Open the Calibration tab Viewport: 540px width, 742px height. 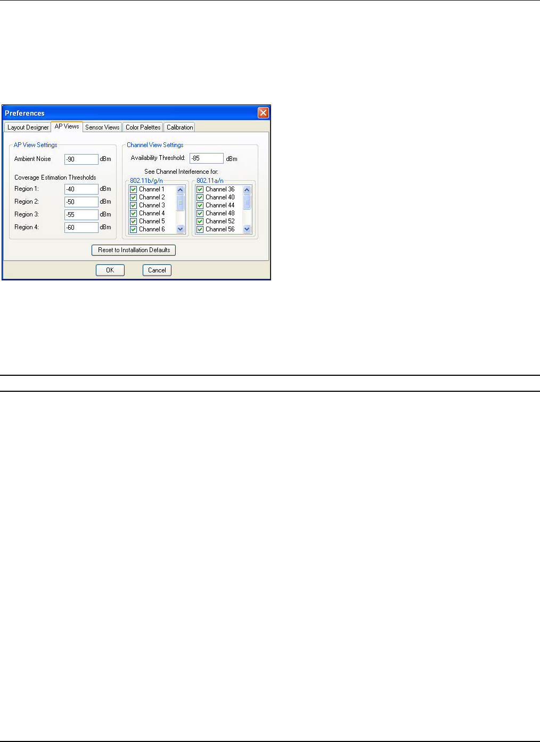179,127
